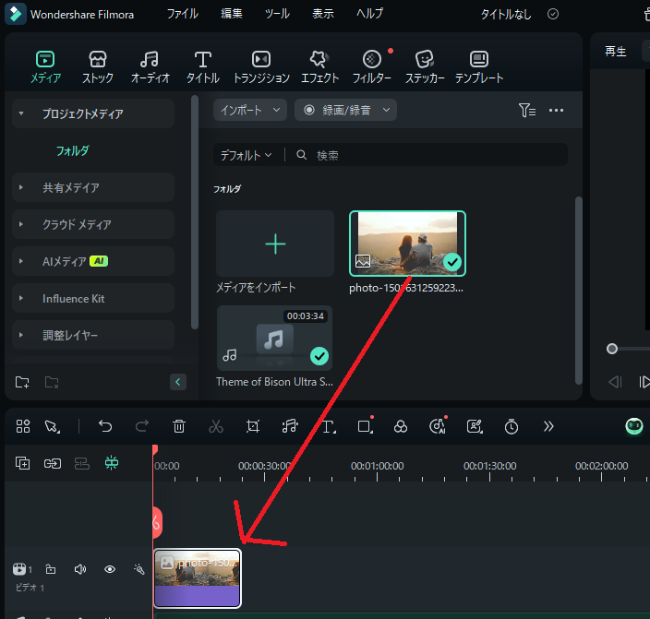650x619 pixels.
Task: Toggle the auto-link chain icon
Action: coord(53,463)
